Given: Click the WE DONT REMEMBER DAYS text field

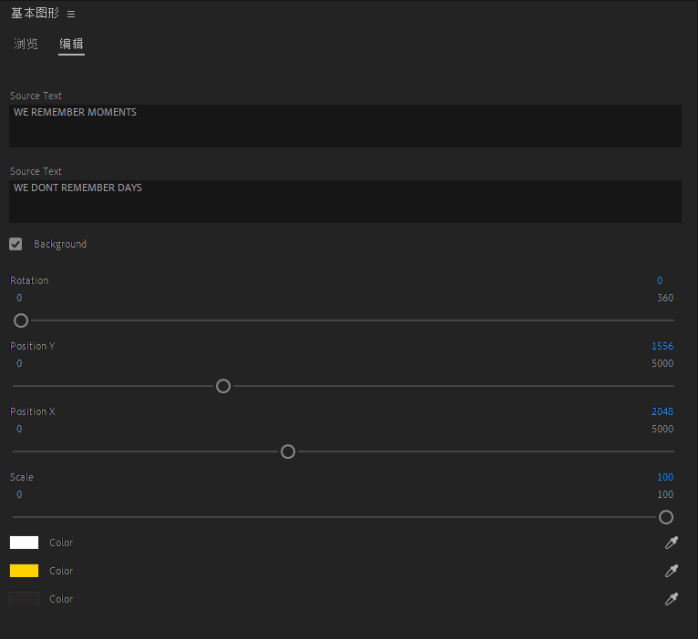Looking at the screenshot, I should pos(344,201).
